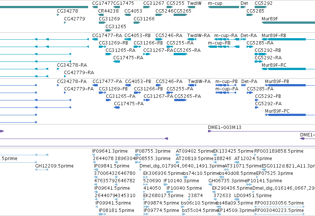Select the GH12209.5prime EST
This screenshot has height=216, width=315.
(42, 170)
